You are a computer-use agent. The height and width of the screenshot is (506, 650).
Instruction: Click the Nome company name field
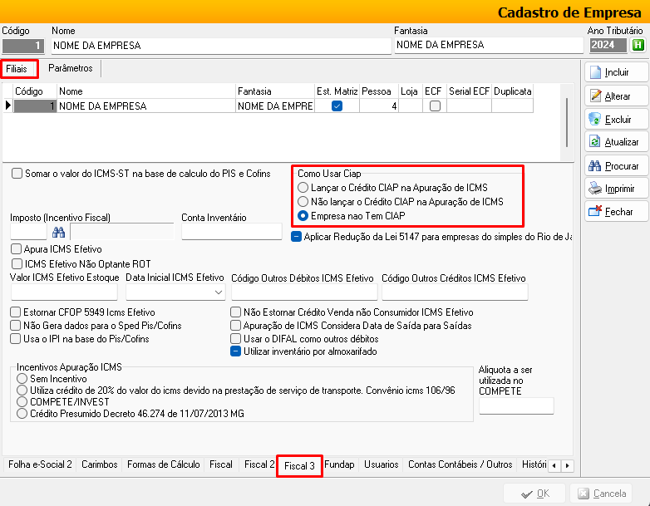[221, 46]
